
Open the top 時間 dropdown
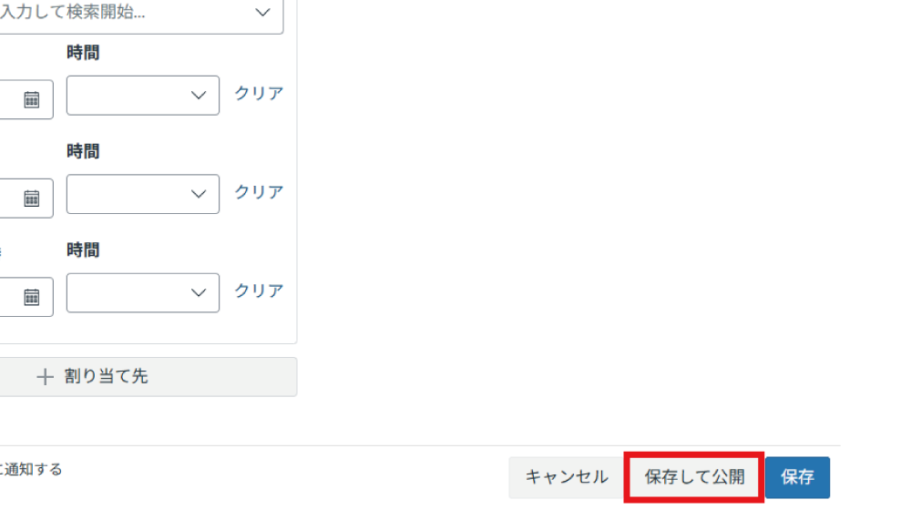(143, 96)
